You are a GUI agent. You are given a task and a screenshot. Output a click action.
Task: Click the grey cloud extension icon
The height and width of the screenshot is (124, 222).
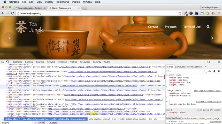tap(213, 13)
